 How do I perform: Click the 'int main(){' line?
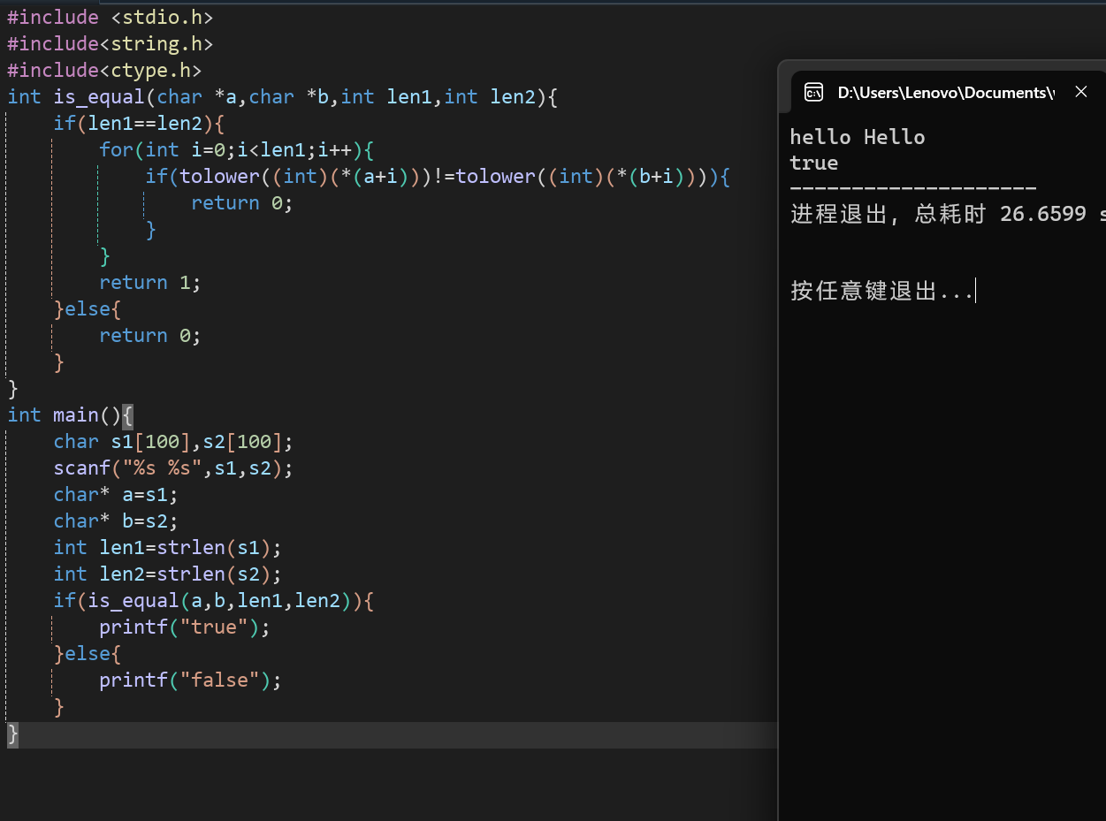tap(70, 414)
